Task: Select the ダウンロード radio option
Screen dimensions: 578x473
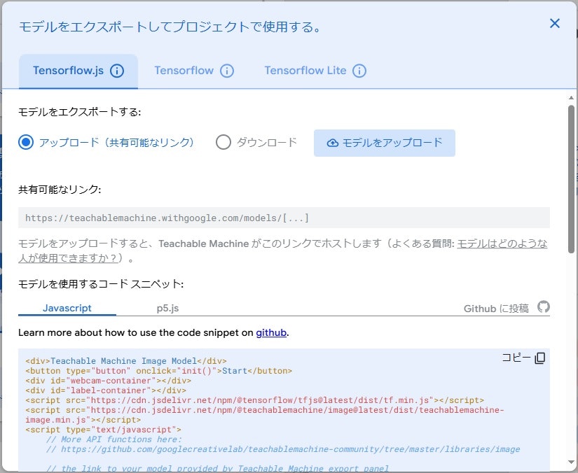Action: click(223, 143)
